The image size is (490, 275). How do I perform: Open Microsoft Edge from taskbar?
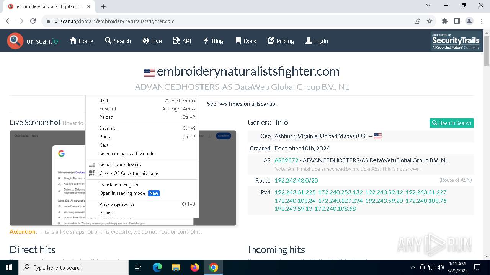(x=157, y=267)
